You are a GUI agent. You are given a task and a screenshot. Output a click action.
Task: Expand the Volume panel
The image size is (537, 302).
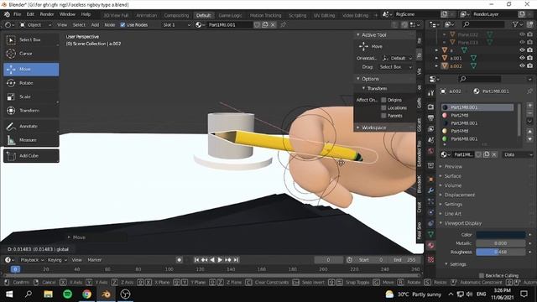(453, 185)
